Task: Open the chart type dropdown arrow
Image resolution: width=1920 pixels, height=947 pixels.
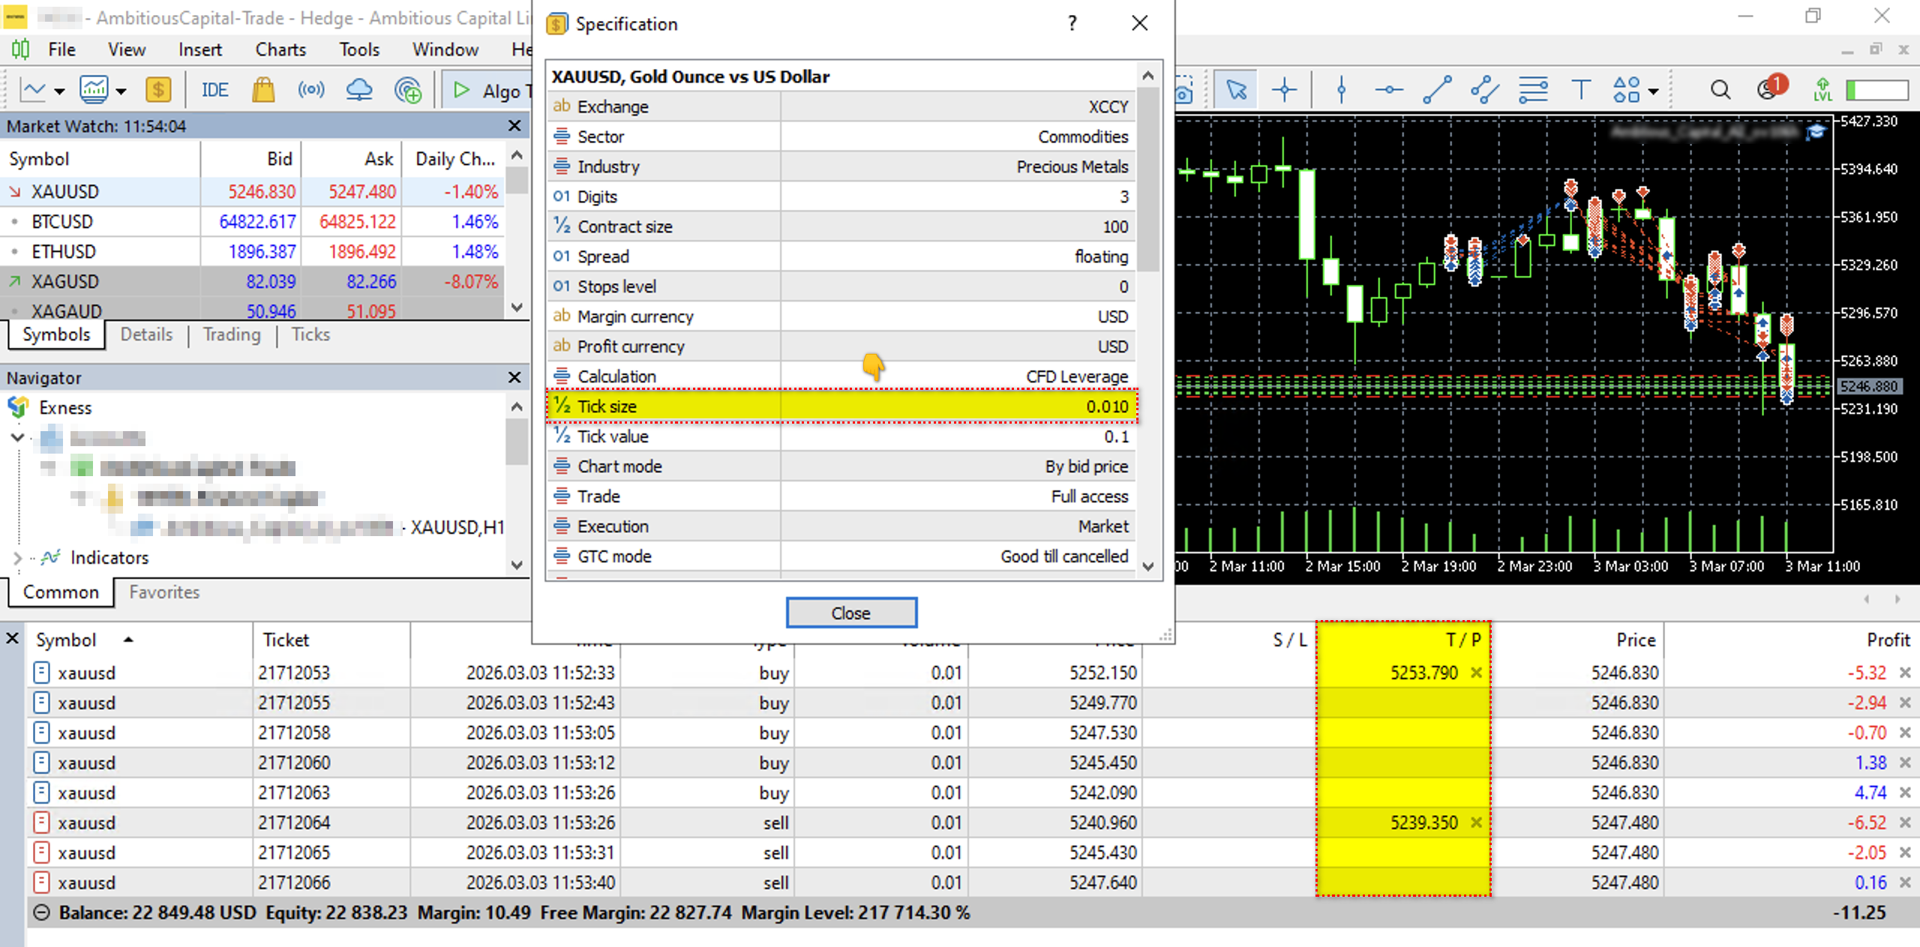Action: click(x=59, y=92)
